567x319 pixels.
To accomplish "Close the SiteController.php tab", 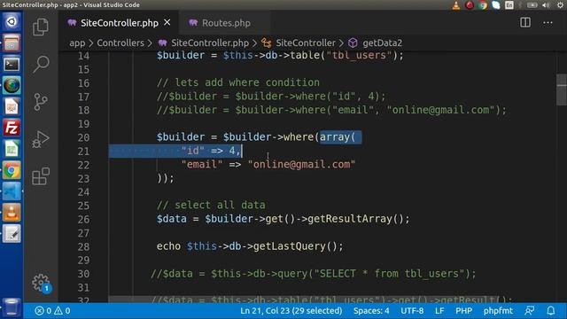I will click(x=167, y=22).
